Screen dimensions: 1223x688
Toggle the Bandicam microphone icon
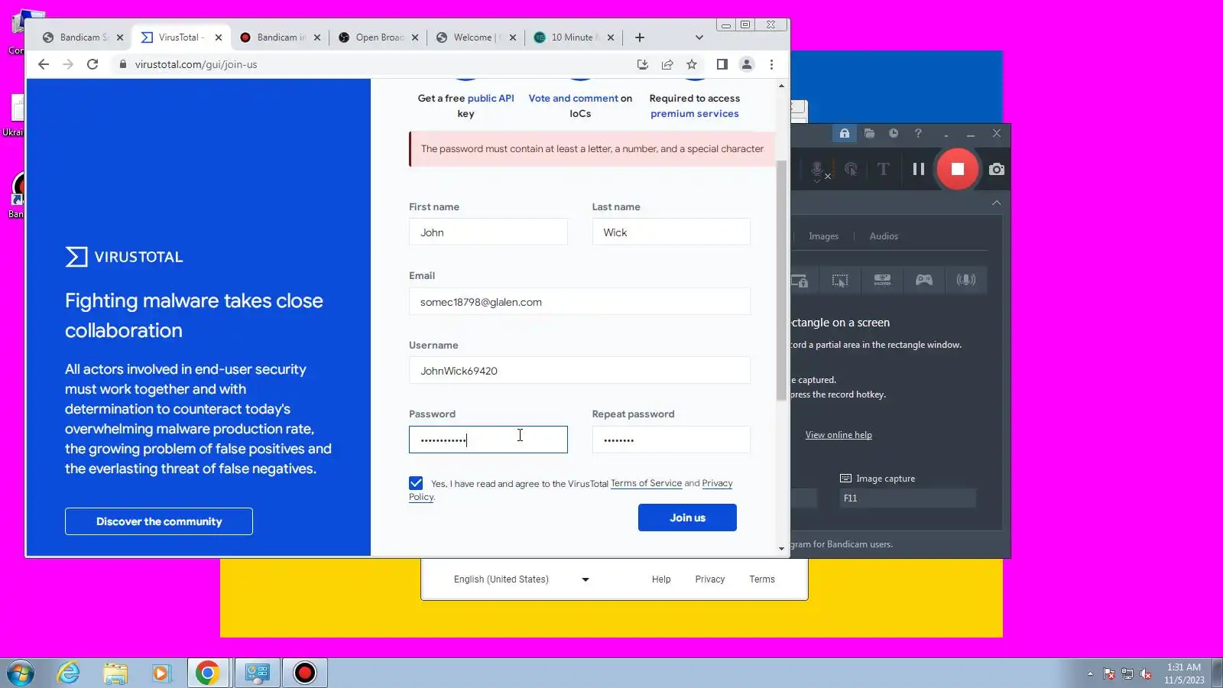(817, 169)
